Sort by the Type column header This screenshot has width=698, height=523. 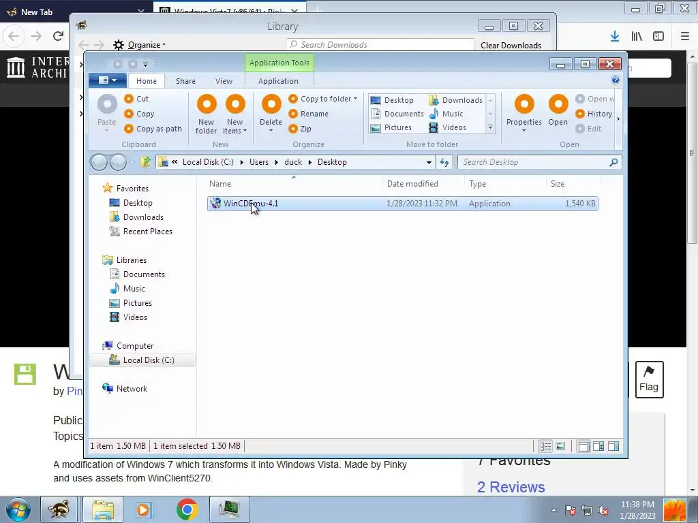point(505,184)
